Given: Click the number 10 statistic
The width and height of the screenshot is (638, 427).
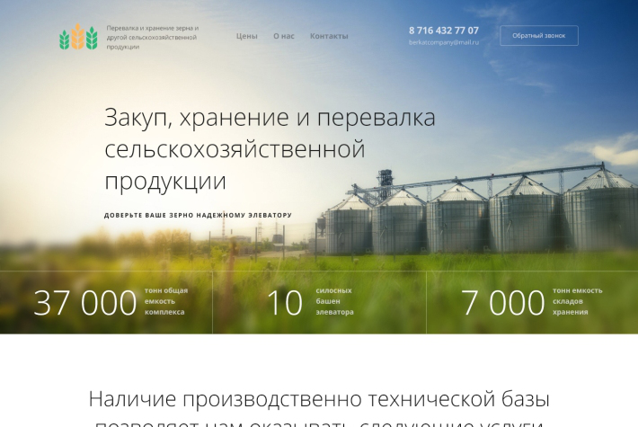Looking at the screenshot, I should 285,303.
